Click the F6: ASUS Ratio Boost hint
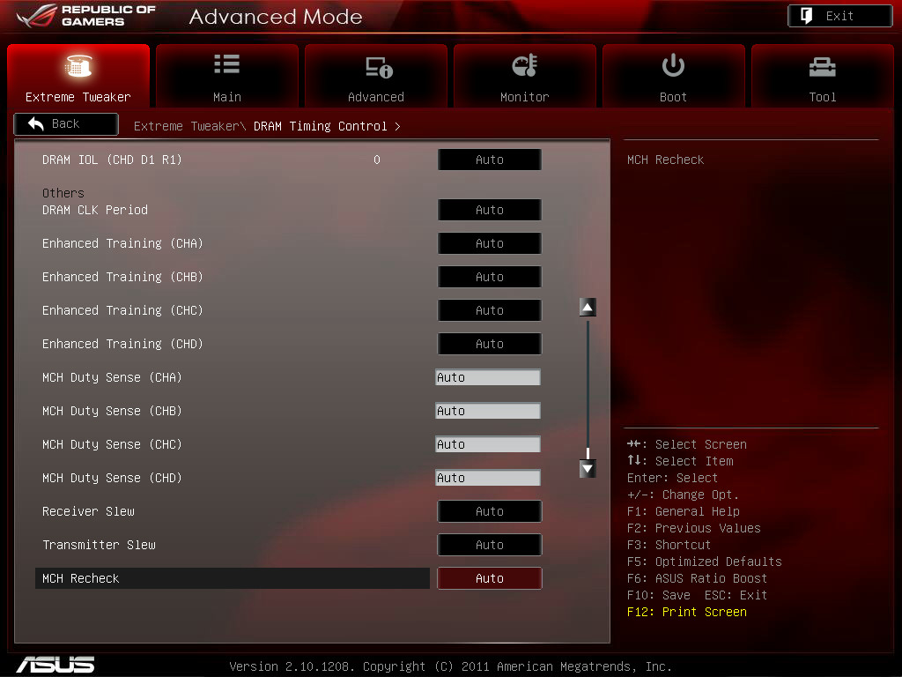The image size is (902, 677). 698,578
